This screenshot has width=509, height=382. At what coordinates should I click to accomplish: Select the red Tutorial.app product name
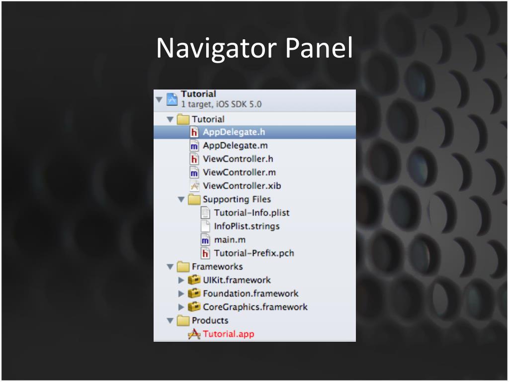click(x=229, y=334)
